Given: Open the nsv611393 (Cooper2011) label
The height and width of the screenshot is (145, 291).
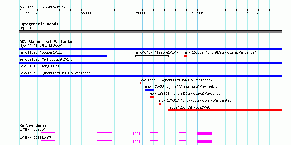Looking at the screenshot, I should (41, 52).
